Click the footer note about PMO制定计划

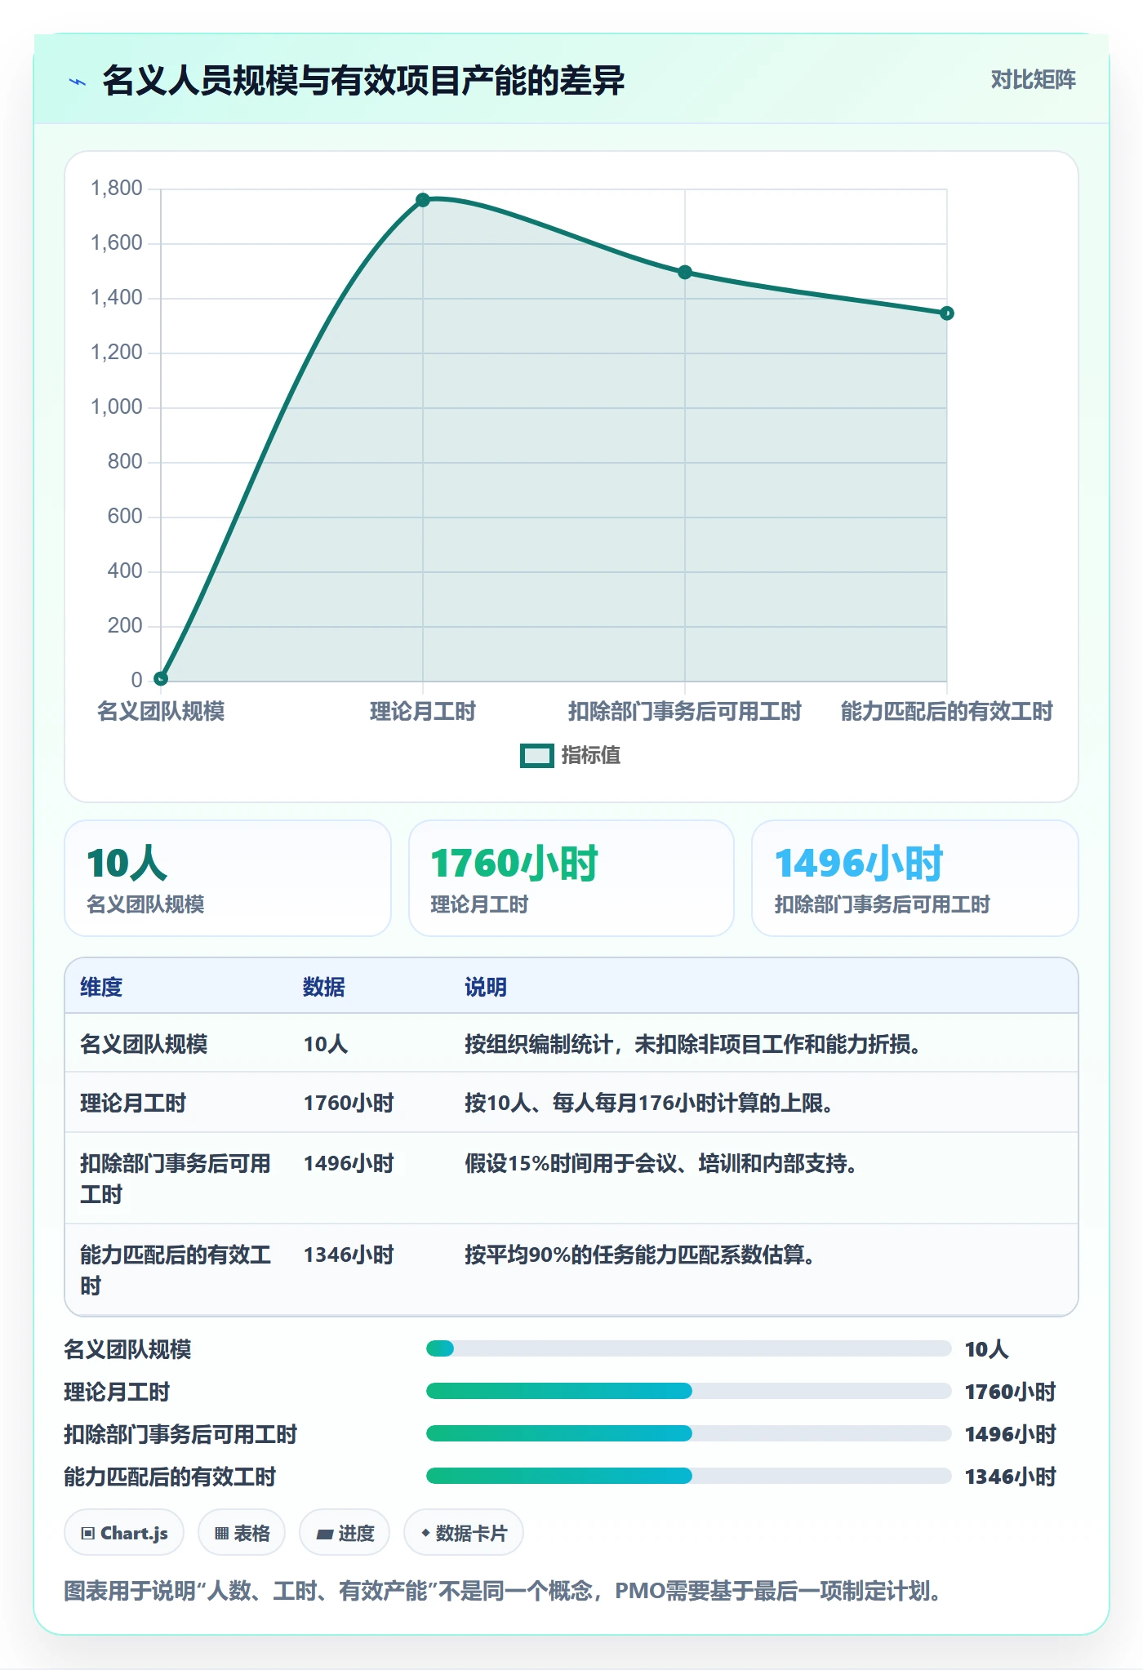pos(503,1591)
